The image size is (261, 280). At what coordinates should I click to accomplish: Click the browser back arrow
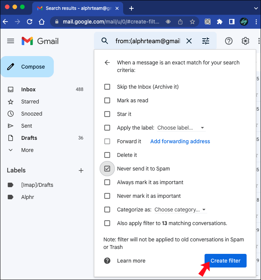pos(5,22)
